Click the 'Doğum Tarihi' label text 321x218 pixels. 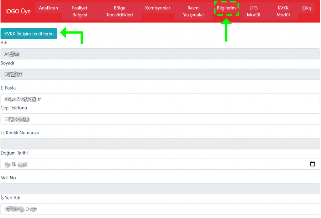(14, 153)
